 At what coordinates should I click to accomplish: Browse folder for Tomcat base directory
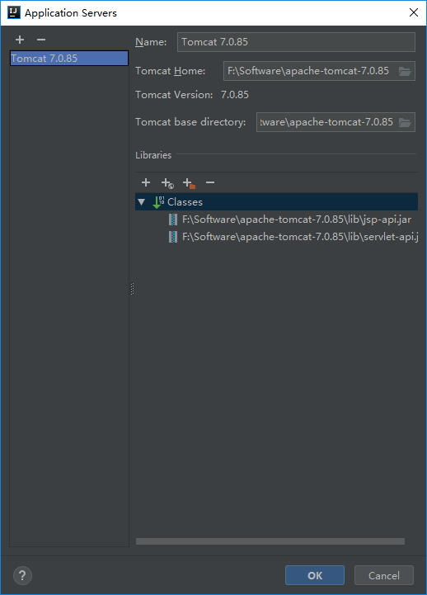coord(405,122)
